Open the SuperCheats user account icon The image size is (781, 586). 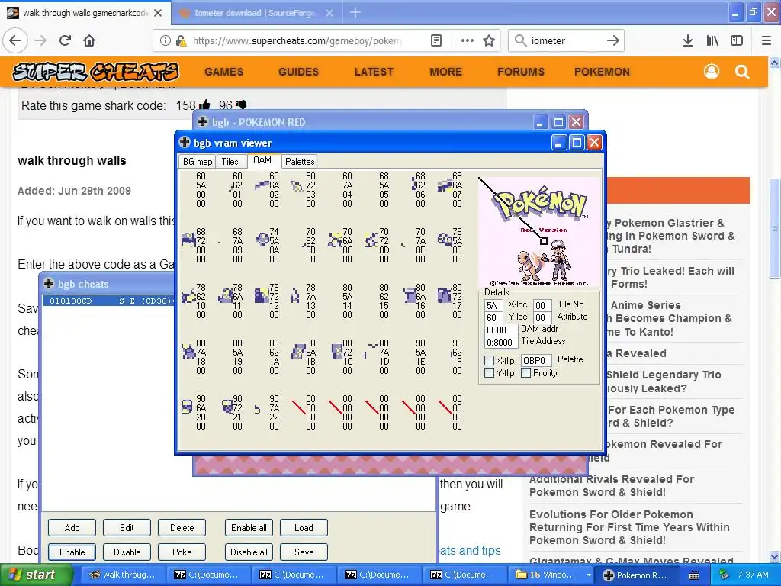tap(712, 72)
